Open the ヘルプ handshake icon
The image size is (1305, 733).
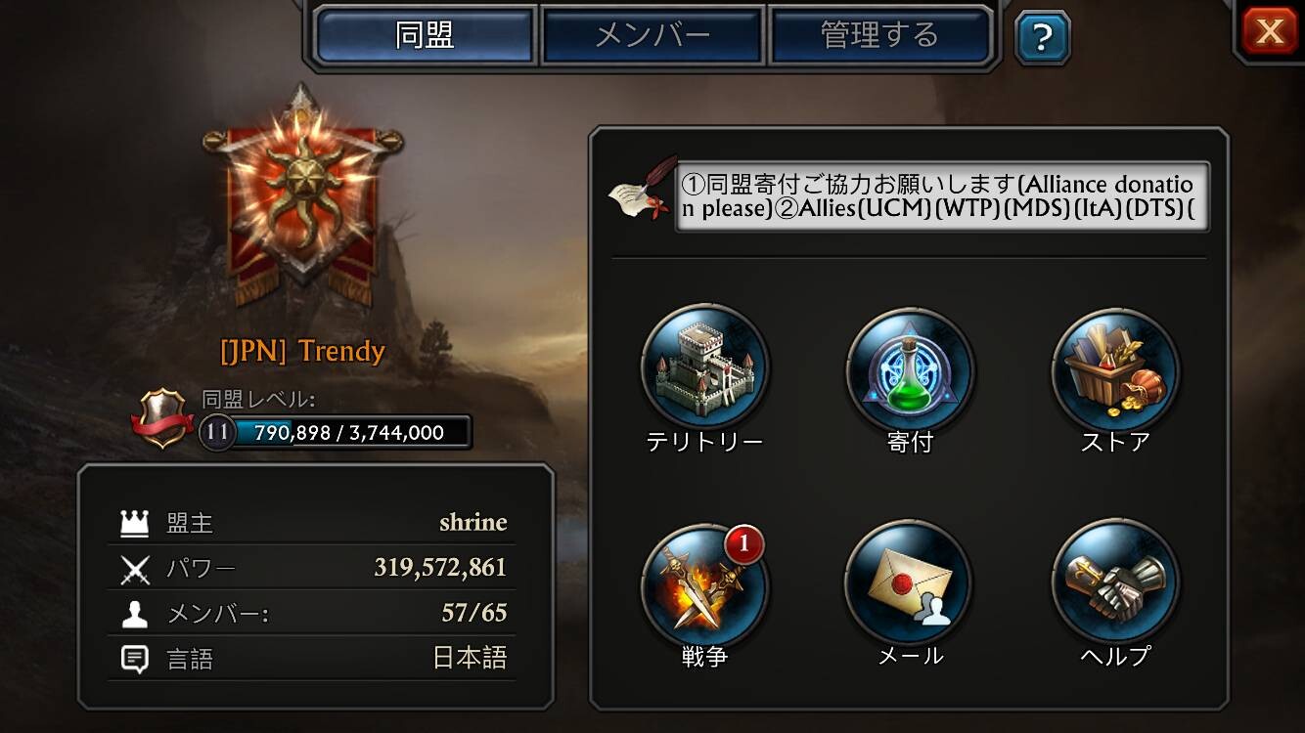1115,583
